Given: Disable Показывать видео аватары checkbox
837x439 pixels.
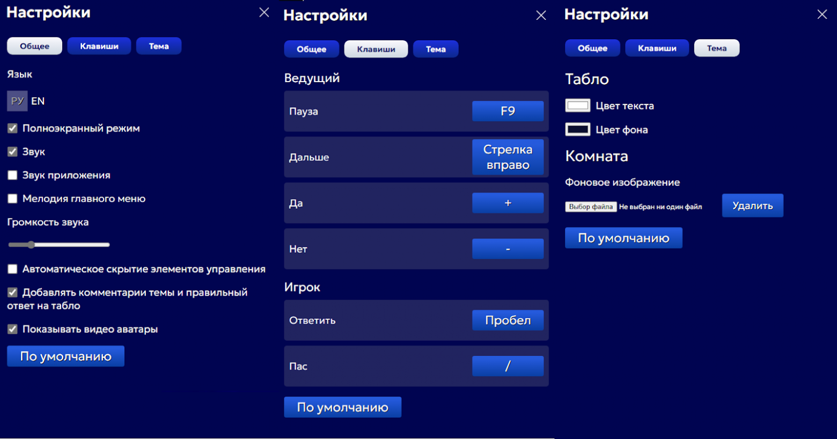Looking at the screenshot, I should point(12,329).
